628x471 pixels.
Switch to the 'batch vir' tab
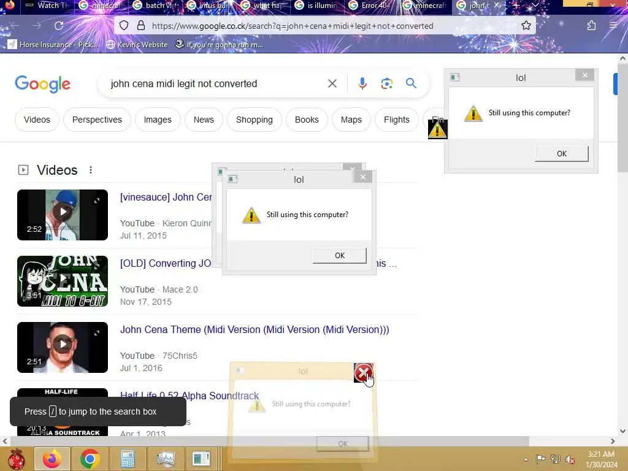tap(155, 5)
